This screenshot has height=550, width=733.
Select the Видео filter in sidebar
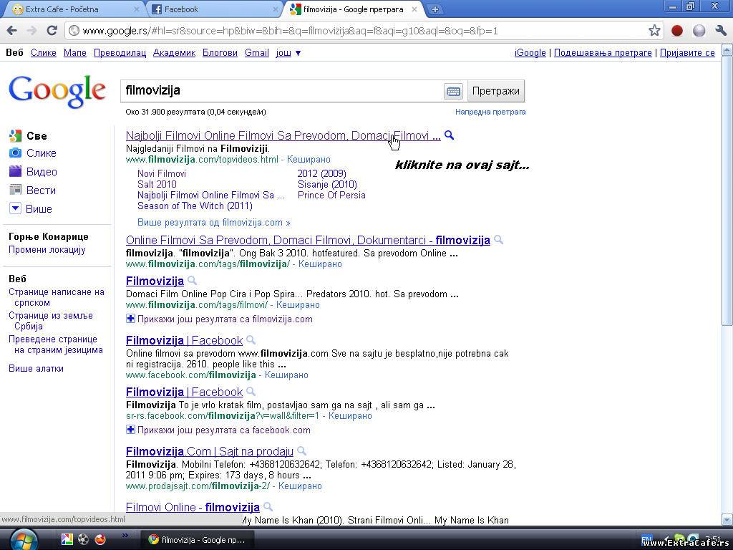42,172
